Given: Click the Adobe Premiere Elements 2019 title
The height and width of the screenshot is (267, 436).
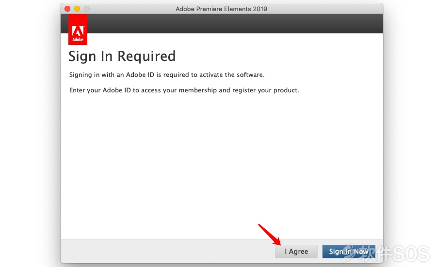Looking at the screenshot, I should click(x=221, y=9).
